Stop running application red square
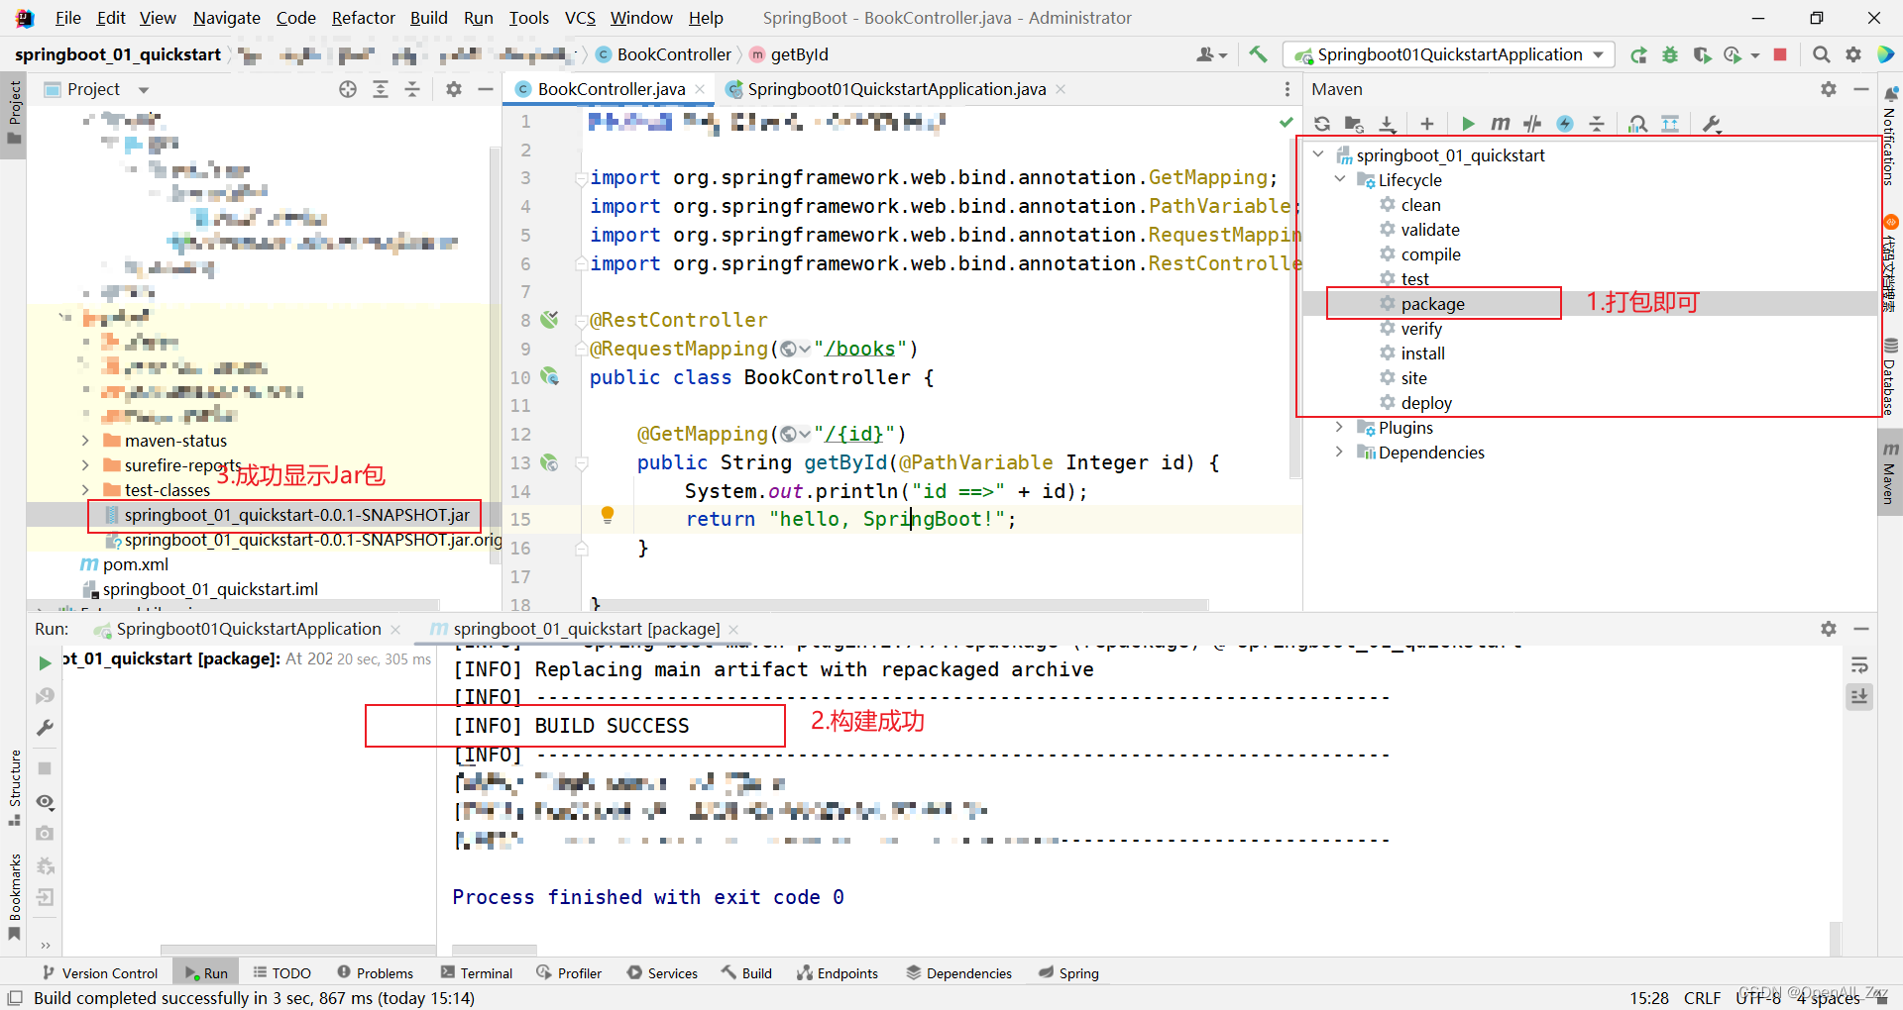 tap(1780, 54)
